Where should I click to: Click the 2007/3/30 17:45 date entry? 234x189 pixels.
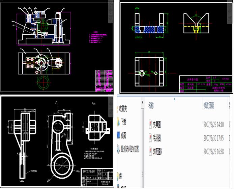coord(214,138)
